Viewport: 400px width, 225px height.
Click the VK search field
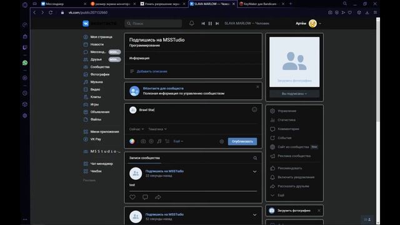153,24
